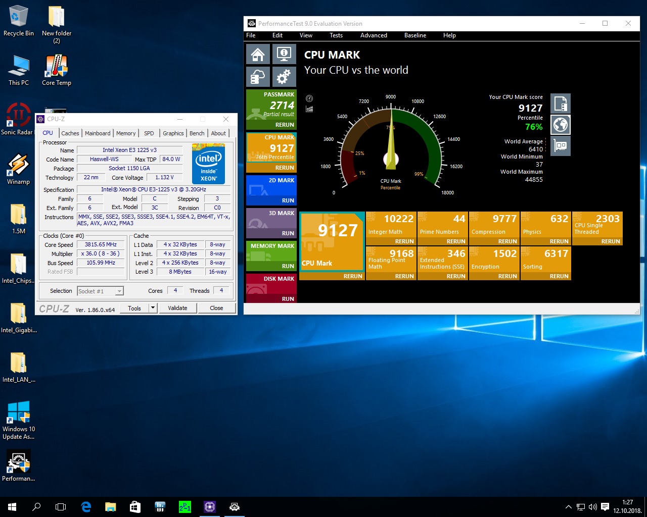Open the 1.5M folder on desktop

[19, 218]
